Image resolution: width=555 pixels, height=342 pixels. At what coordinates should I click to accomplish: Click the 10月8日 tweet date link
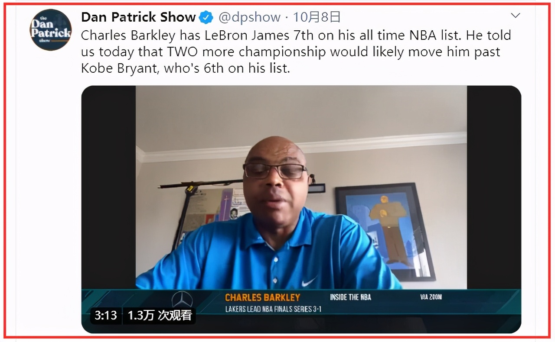317,17
